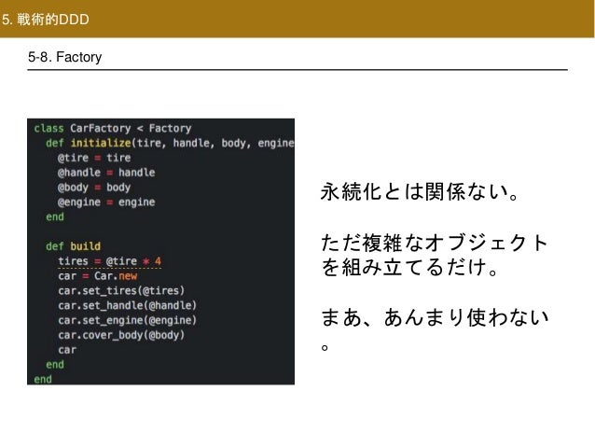Click the text '永続化とは関係ない。'
The height and width of the screenshot is (447, 595).
pyautogui.click(x=420, y=191)
